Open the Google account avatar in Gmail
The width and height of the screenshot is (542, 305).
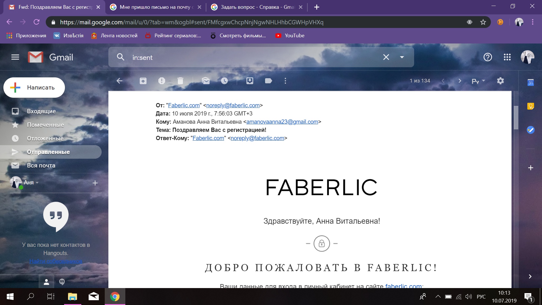point(527,57)
